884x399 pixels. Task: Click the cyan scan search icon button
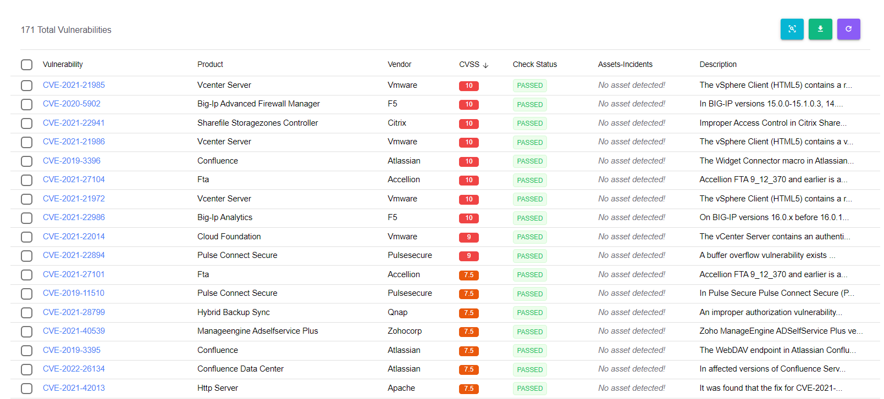click(792, 29)
